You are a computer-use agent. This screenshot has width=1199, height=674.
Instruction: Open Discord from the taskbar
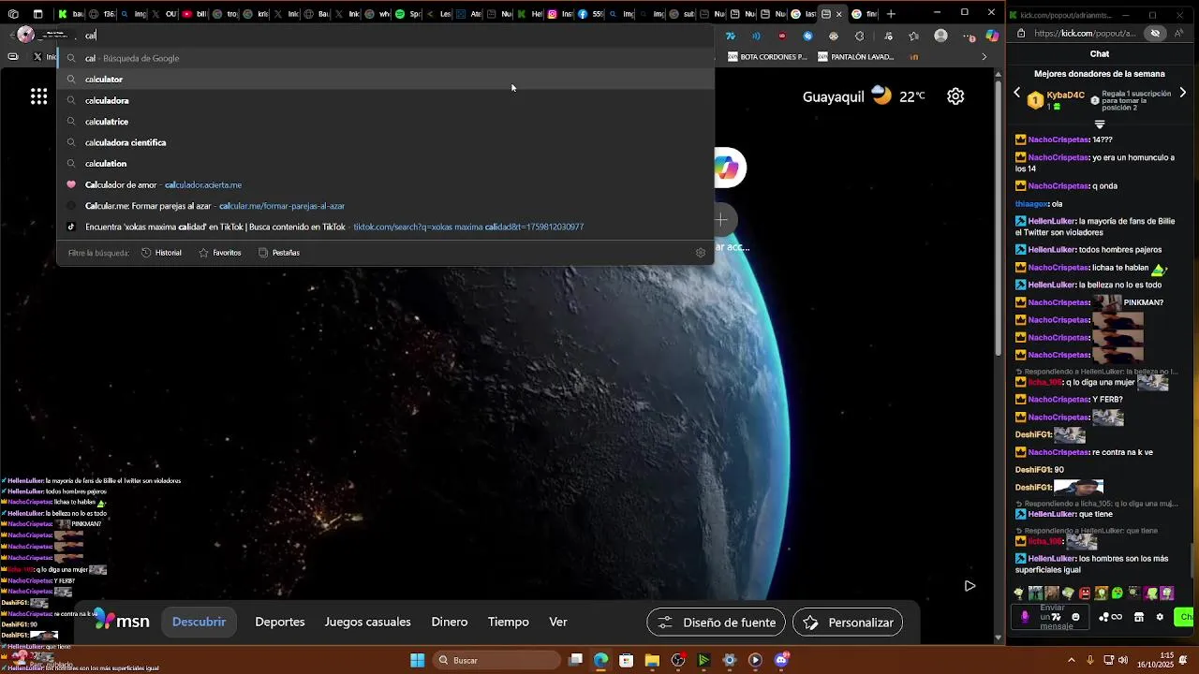(x=781, y=660)
